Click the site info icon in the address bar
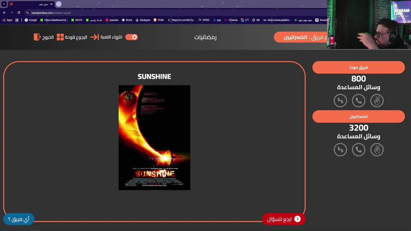The height and width of the screenshot is (231, 411). click(x=28, y=13)
